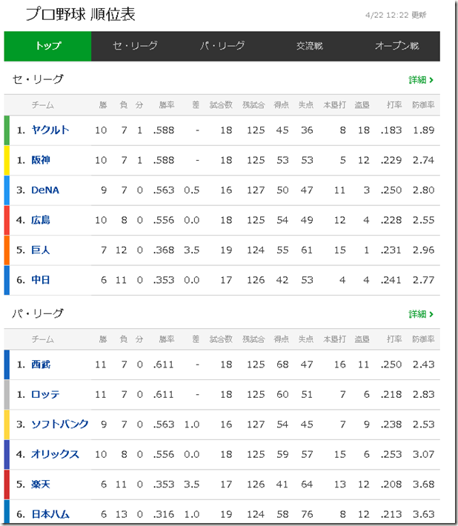Open 詳細 link in the パ・リーグ section
Viewport: 458px width, 526px height.
[x=421, y=314]
